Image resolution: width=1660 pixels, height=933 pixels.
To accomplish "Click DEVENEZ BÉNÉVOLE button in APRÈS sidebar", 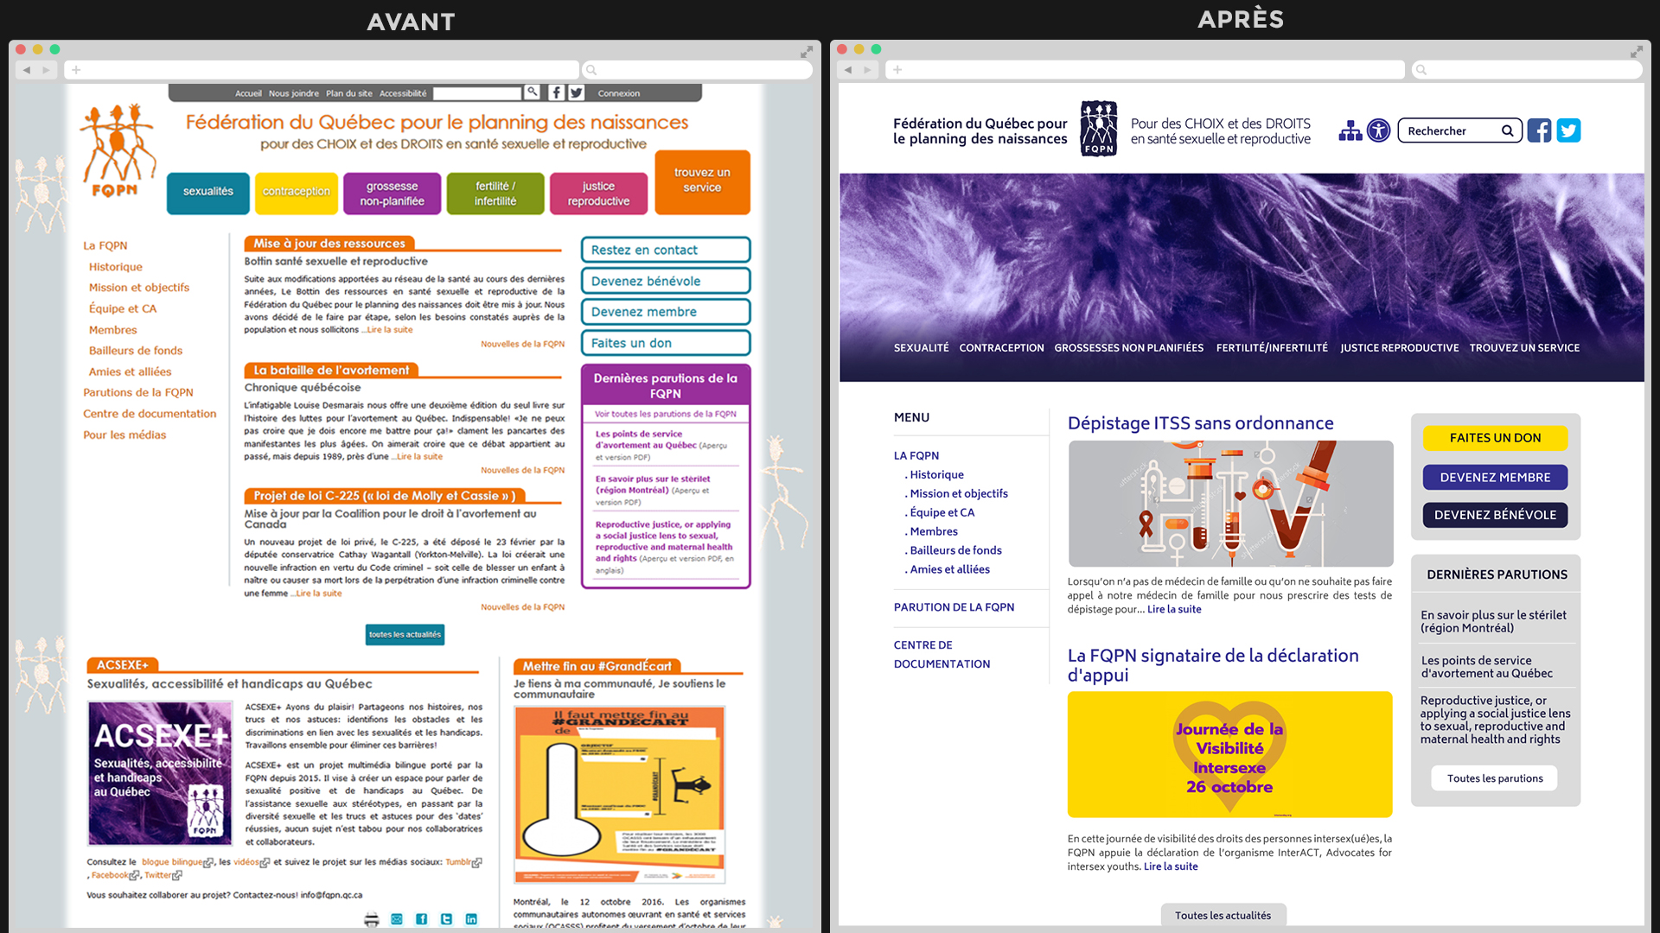I will pyautogui.click(x=1495, y=515).
